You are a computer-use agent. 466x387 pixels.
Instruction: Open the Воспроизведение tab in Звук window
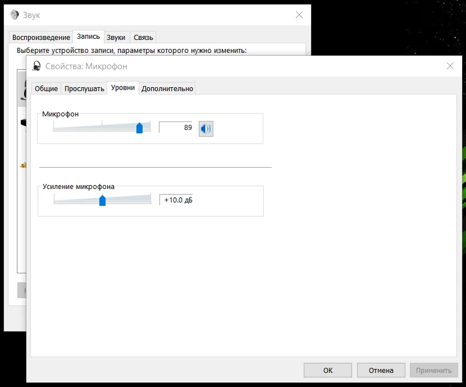pos(41,38)
